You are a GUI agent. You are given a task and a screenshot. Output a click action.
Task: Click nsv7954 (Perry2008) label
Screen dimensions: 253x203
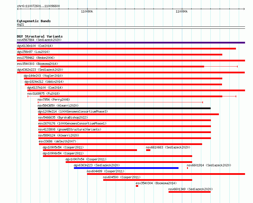pyautogui.click(x=54, y=100)
